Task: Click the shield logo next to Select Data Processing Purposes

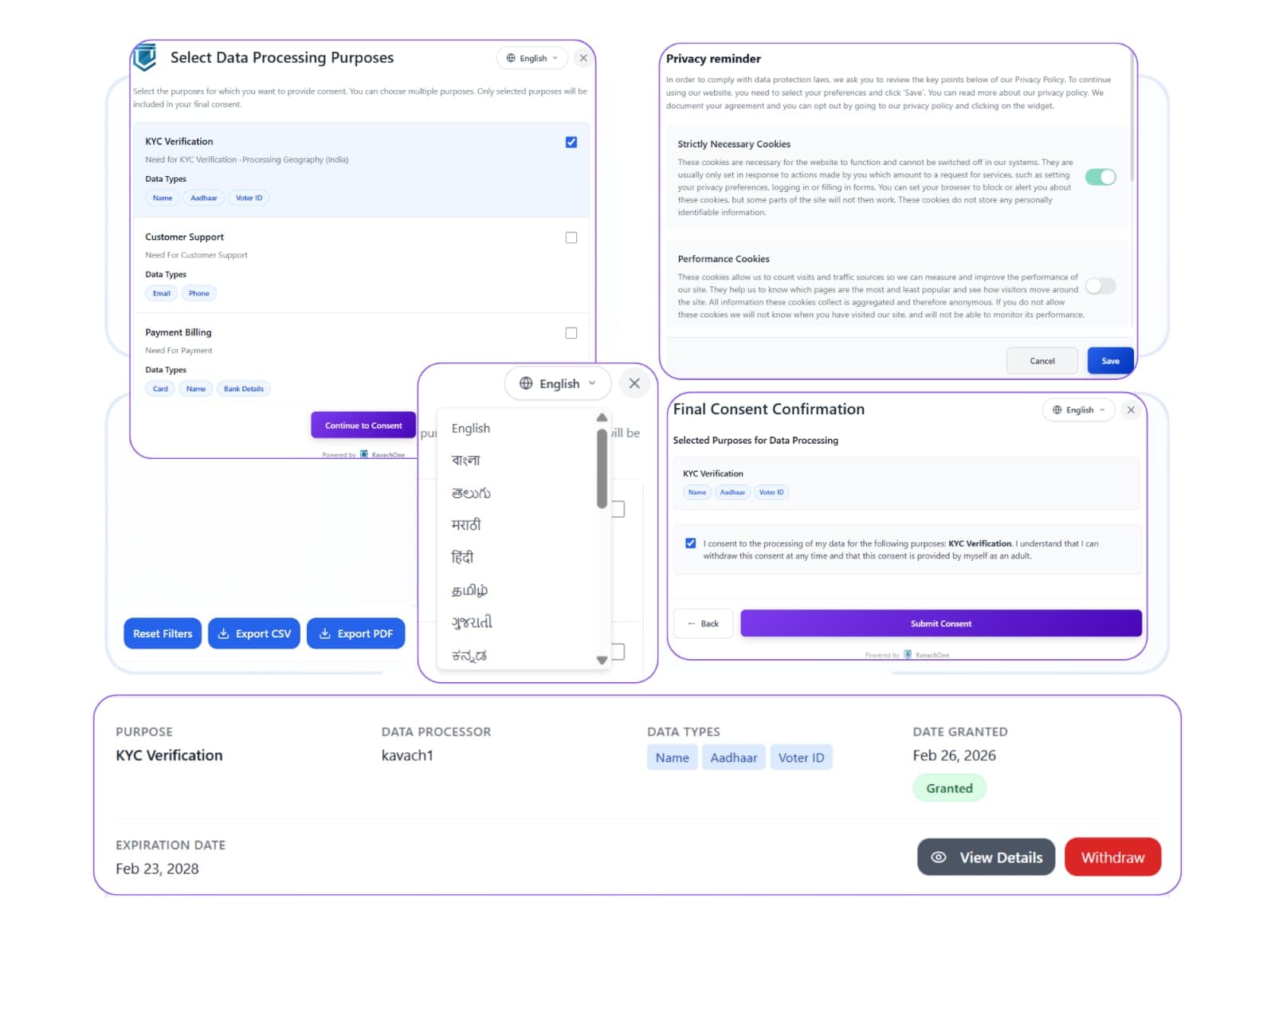Action: click(146, 57)
